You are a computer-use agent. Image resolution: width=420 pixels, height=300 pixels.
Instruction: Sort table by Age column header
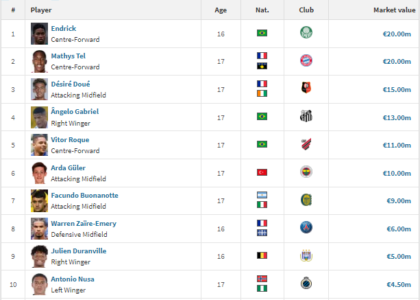(x=221, y=10)
